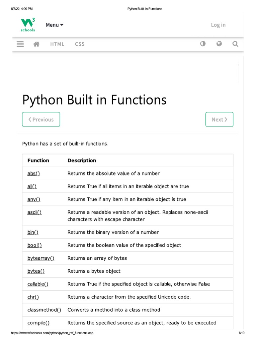Open the callable() function link
Screen dimensions: 255x341
coord(38,284)
